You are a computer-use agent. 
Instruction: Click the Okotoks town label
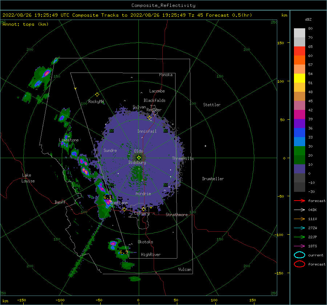click(x=145, y=242)
